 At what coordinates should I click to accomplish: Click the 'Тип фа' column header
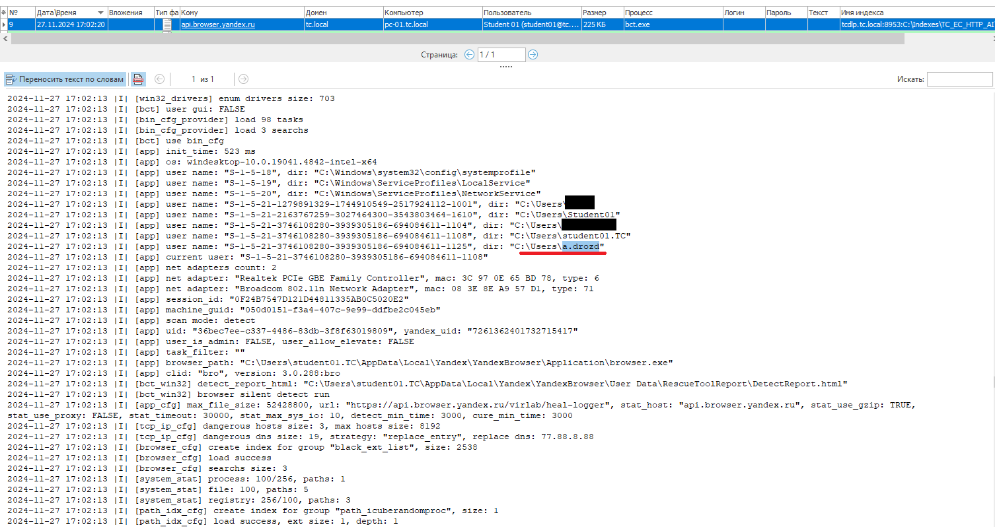point(166,13)
